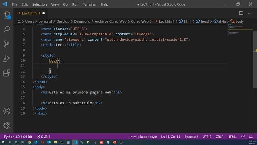Expand the personal breadcrumb

pyautogui.click(x=45, y=21)
